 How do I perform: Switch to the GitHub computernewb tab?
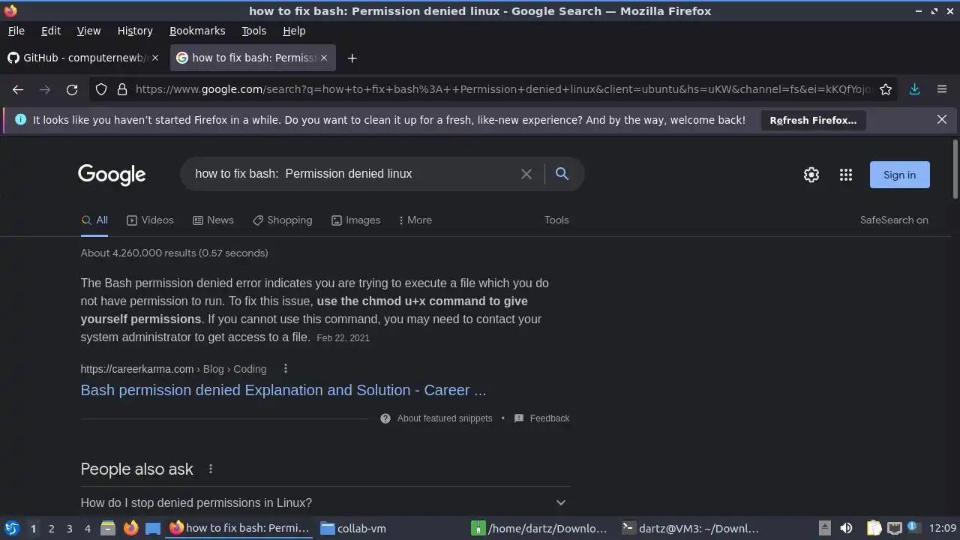pos(83,58)
